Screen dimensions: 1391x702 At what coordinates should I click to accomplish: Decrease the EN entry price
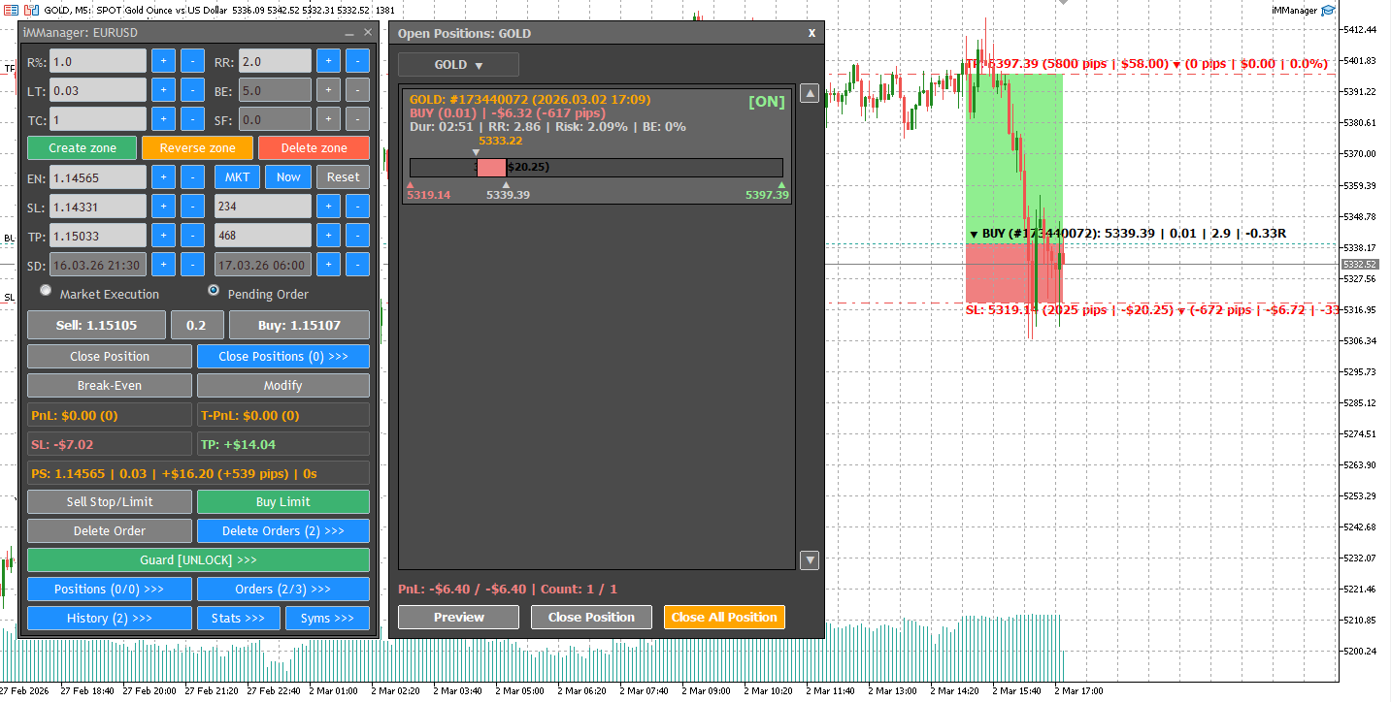(192, 177)
